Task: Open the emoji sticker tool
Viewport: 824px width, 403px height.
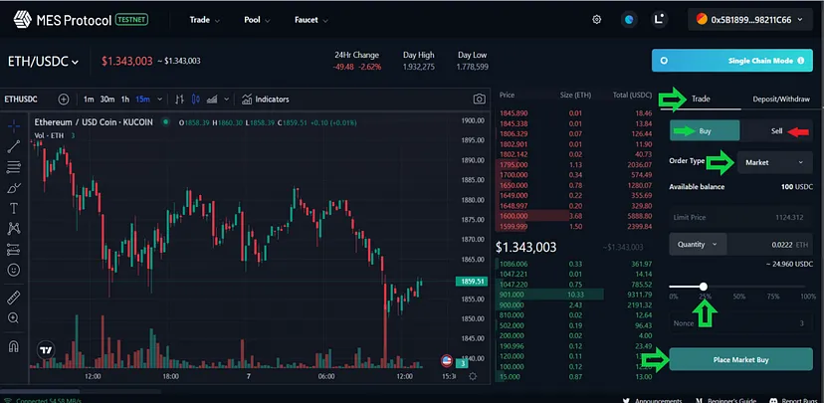Action: pos(14,270)
